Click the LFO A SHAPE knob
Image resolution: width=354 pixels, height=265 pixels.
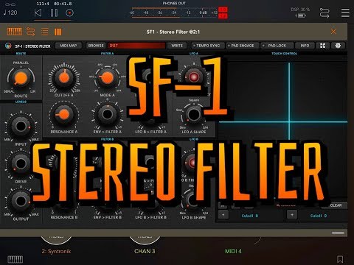tap(194, 114)
